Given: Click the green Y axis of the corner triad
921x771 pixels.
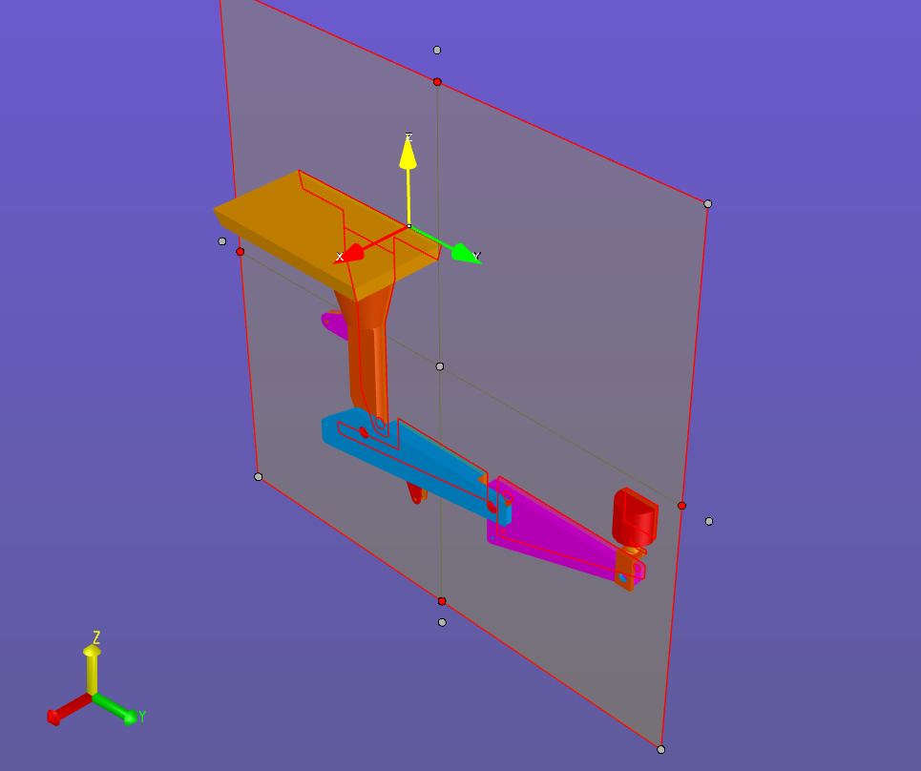Looking at the screenshot, I should coord(119,712).
